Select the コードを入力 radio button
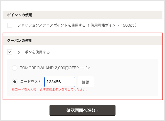165x121 pixels. (x=15, y=82)
